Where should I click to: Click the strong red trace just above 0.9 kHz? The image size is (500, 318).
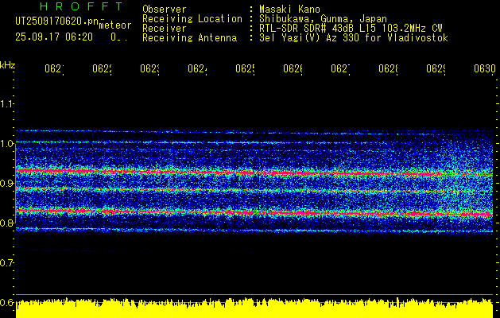click(x=254, y=173)
